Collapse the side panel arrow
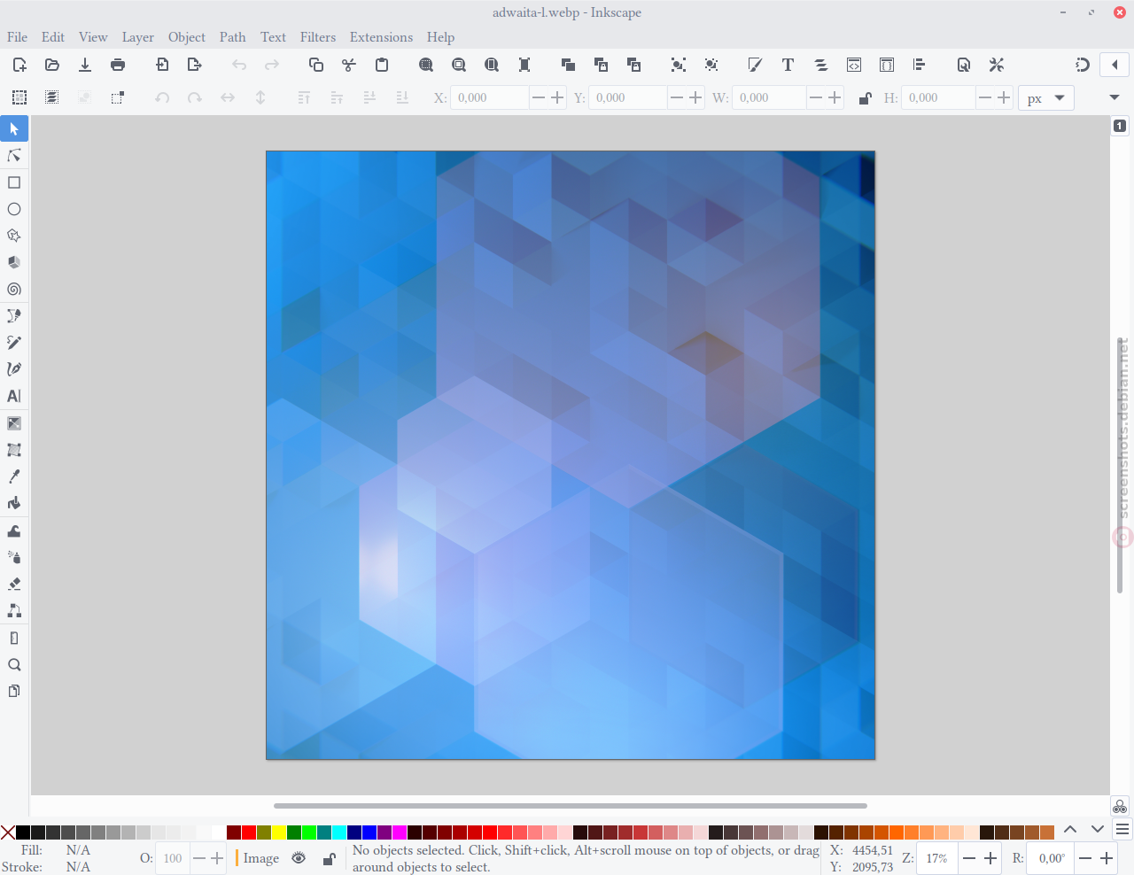Screen dimensions: 1134x875 coord(1115,65)
